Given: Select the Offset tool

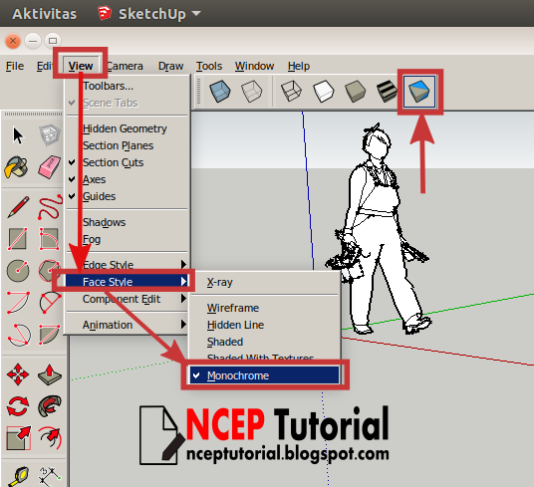Looking at the screenshot, I should (x=51, y=438).
